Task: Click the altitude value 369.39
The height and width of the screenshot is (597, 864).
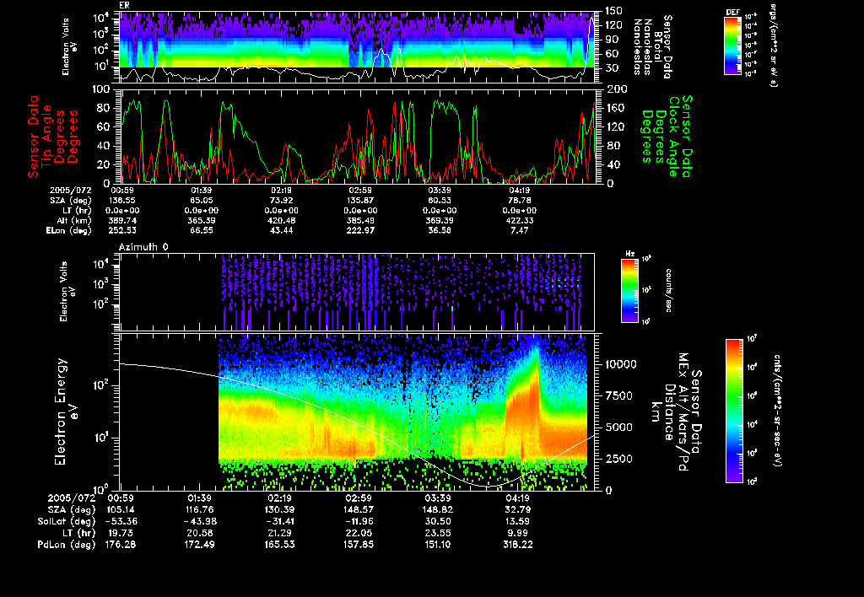Action: [x=440, y=220]
